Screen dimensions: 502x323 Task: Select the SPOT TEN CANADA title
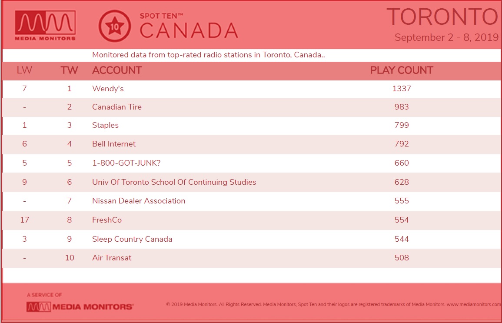point(189,26)
